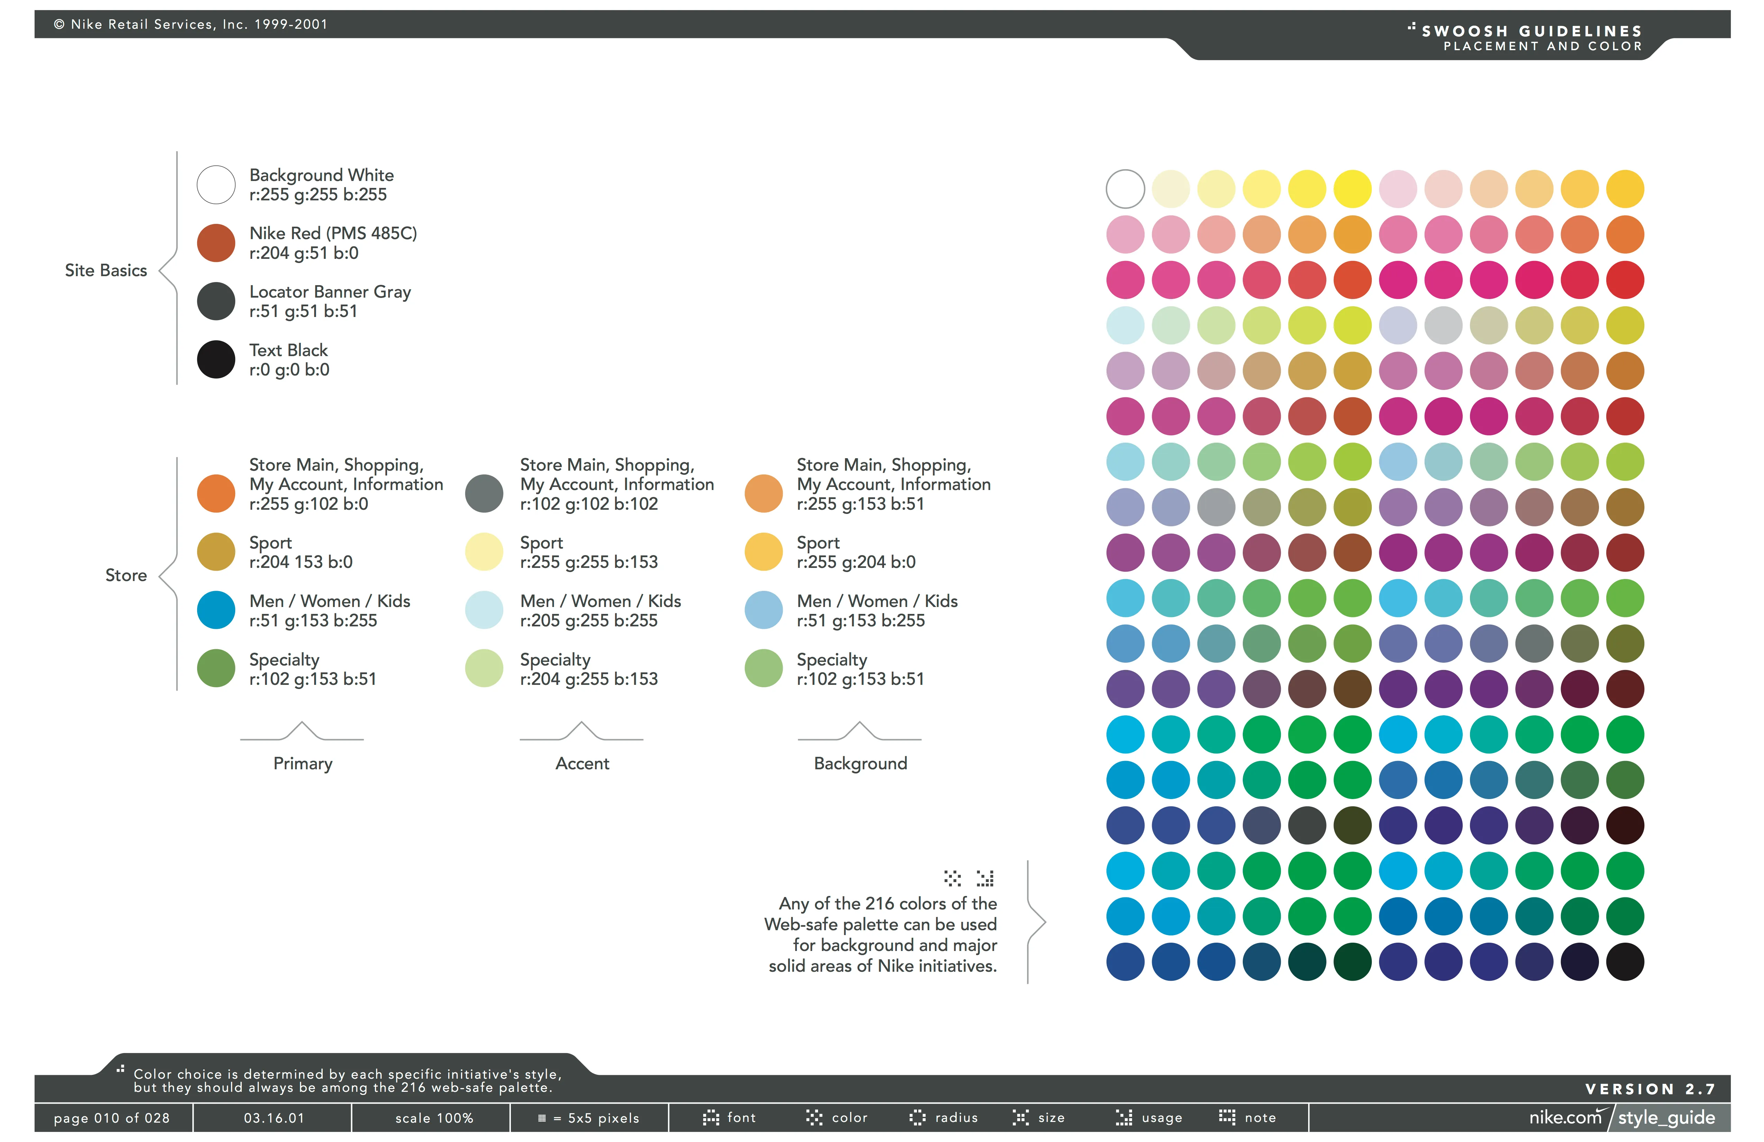The height and width of the screenshot is (1142, 1764).
Task: Pick the orange Store Main swatch r:255 g:102 b:0
Action: point(216,493)
